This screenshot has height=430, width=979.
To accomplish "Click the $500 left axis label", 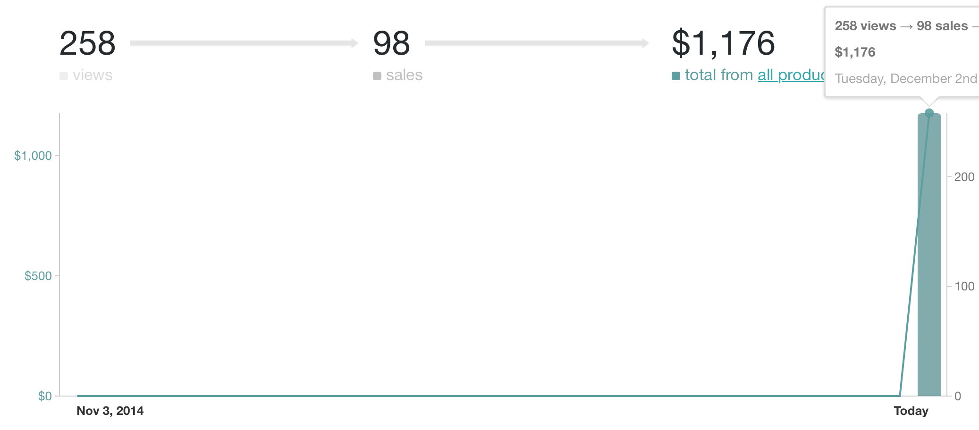I will coord(38,276).
